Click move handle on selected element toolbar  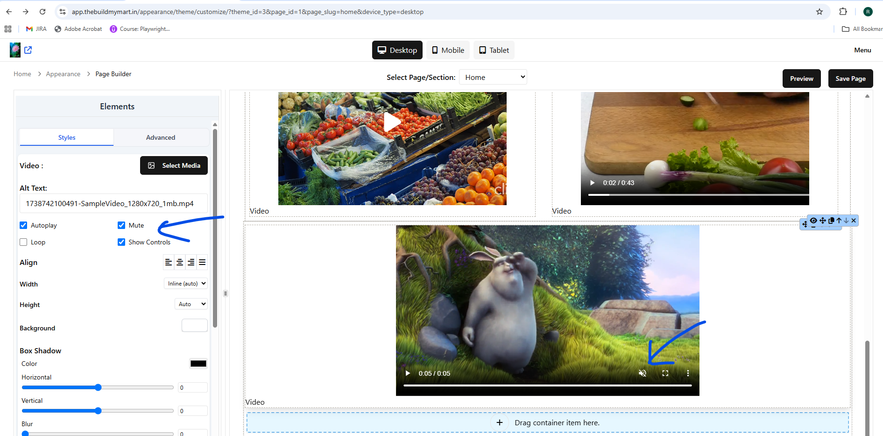(823, 221)
